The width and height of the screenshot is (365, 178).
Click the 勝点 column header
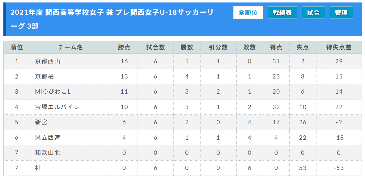click(124, 48)
